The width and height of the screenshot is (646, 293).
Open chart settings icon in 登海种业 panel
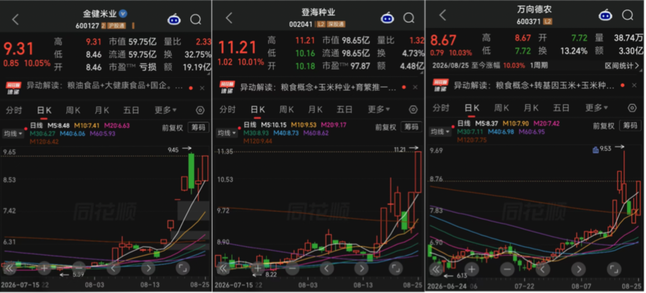(x=413, y=109)
